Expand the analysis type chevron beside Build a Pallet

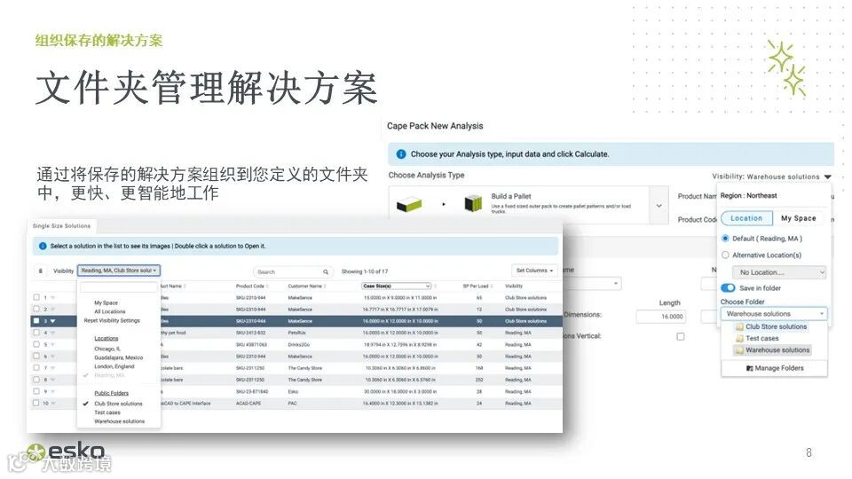659,206
